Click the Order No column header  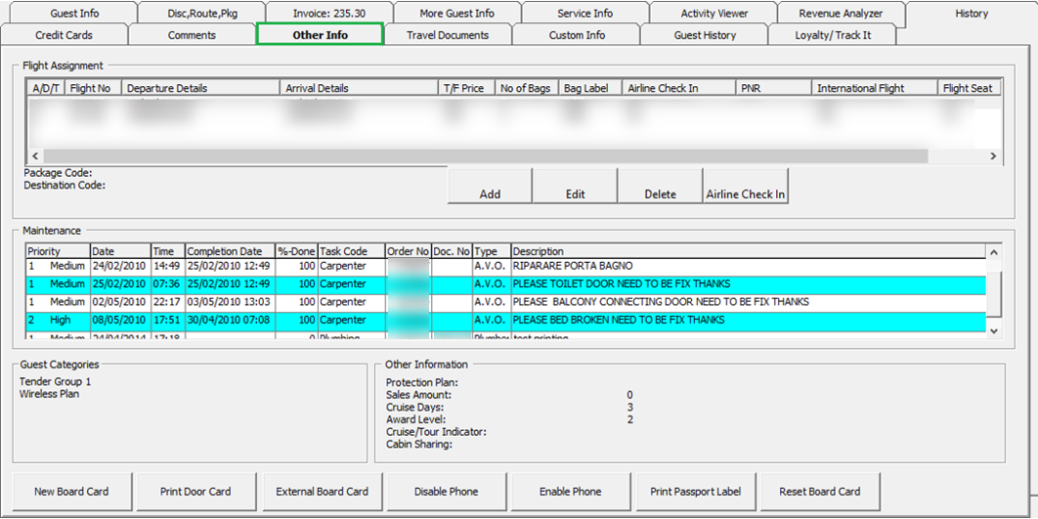[x=409, y=251]
